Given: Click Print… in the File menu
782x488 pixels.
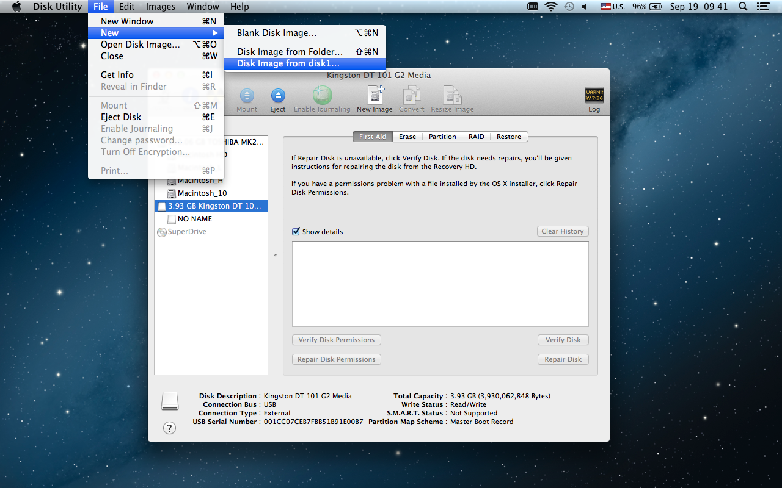Looking at the screenshot, I should click(x=156, y=171).
